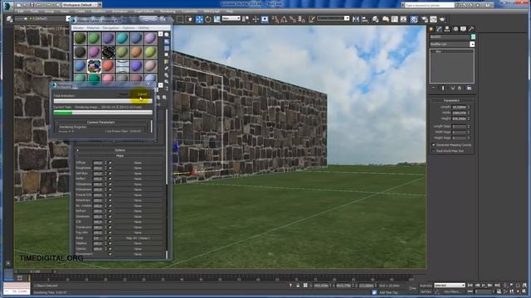Click Material Editor Options side icon

(x=167, y=75)
